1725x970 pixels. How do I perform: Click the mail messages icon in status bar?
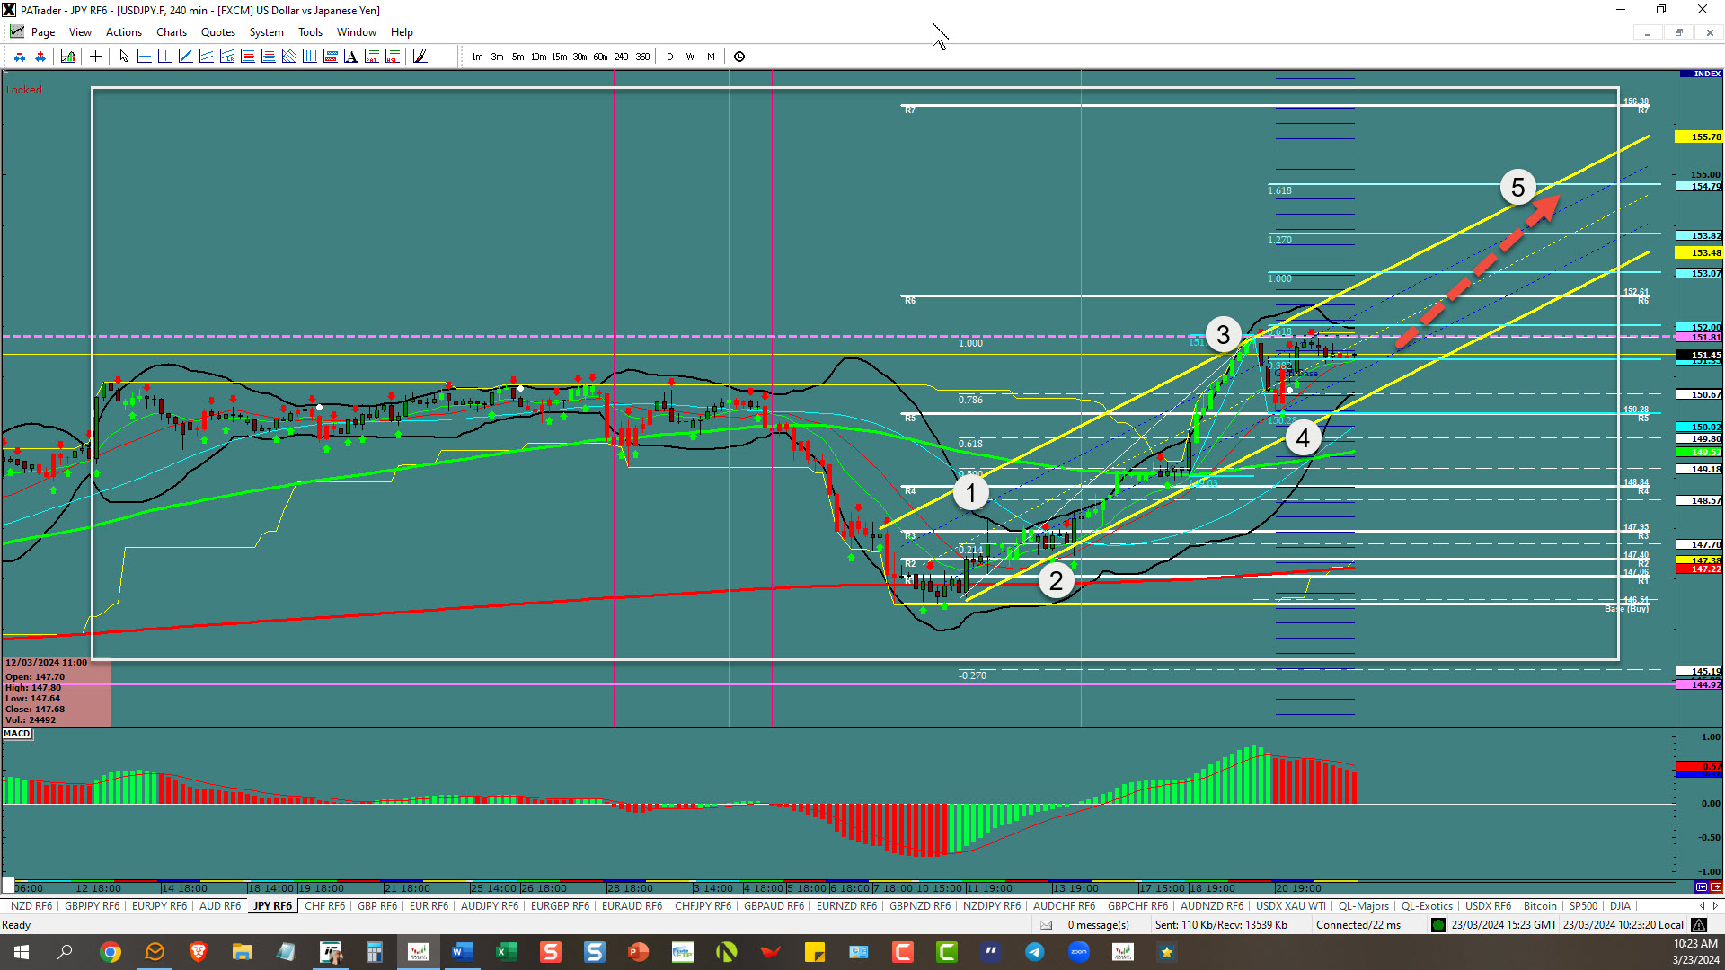coord(1047,925)
